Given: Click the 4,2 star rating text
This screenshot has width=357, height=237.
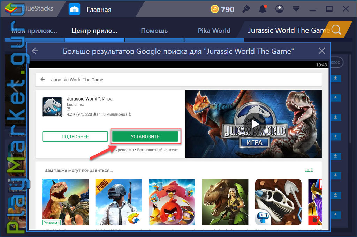Looking at the screenshot, I should 71,114.
